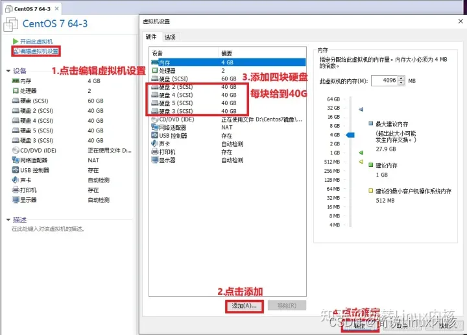Close the CentOS 7 64-3 tab
The height and width of the screenshot is (335, 467).
56,9
